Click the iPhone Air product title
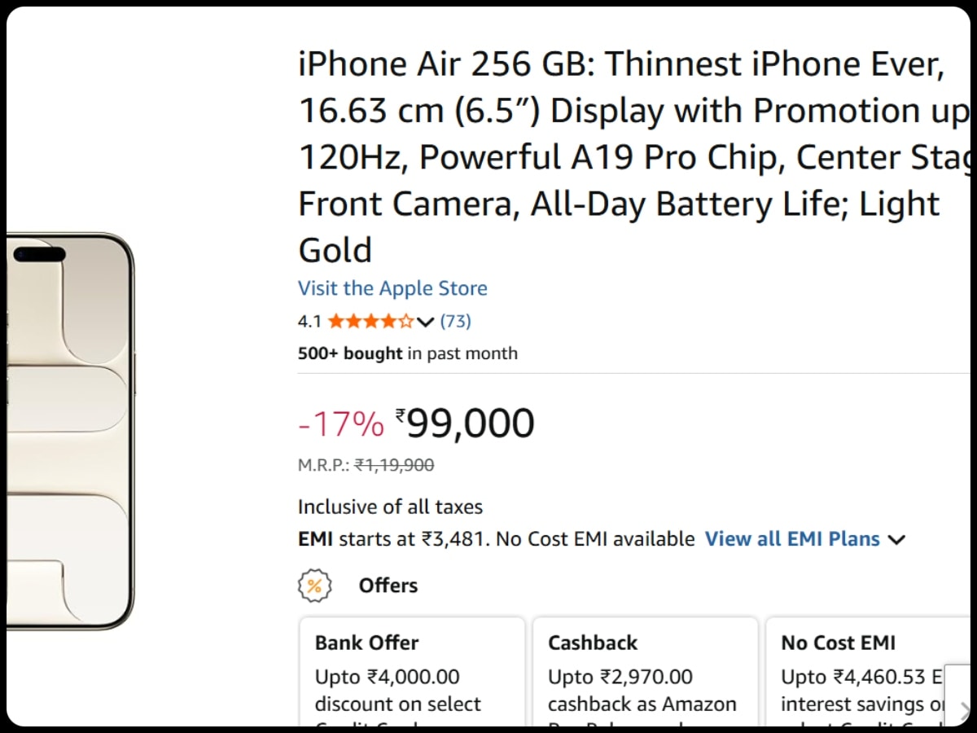This screenshot has width=977, height=733. click(623, 157)
